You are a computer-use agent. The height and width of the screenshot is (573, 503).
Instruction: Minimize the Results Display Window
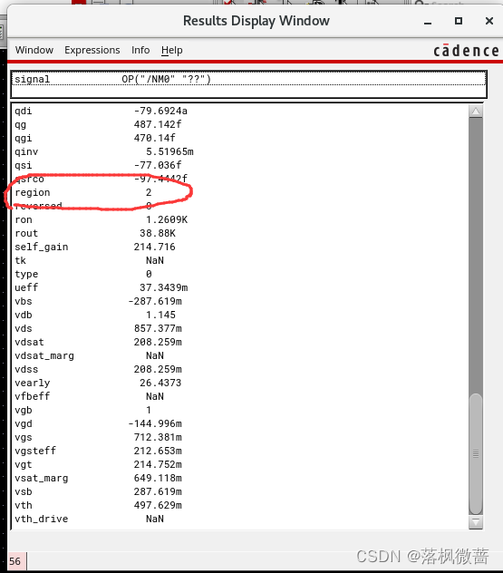click(428, 21)
